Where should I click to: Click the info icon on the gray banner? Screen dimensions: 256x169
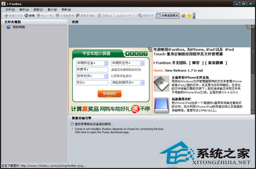249,27
